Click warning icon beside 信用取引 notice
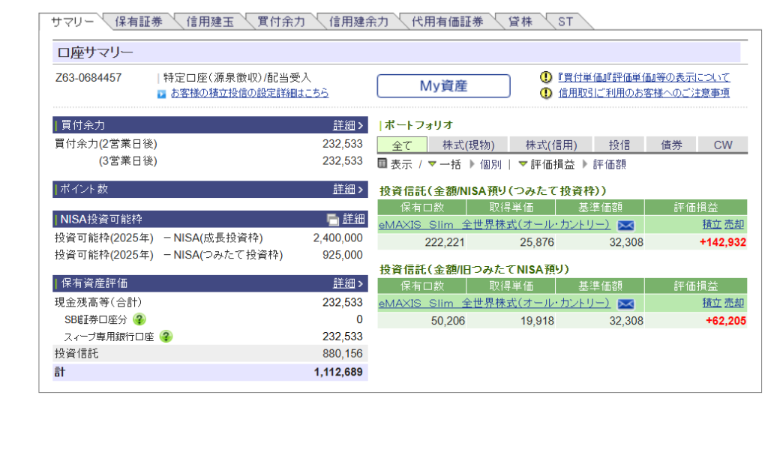This screenshot has height=467, width=768. pyautogui.click(x=546, y=93)
